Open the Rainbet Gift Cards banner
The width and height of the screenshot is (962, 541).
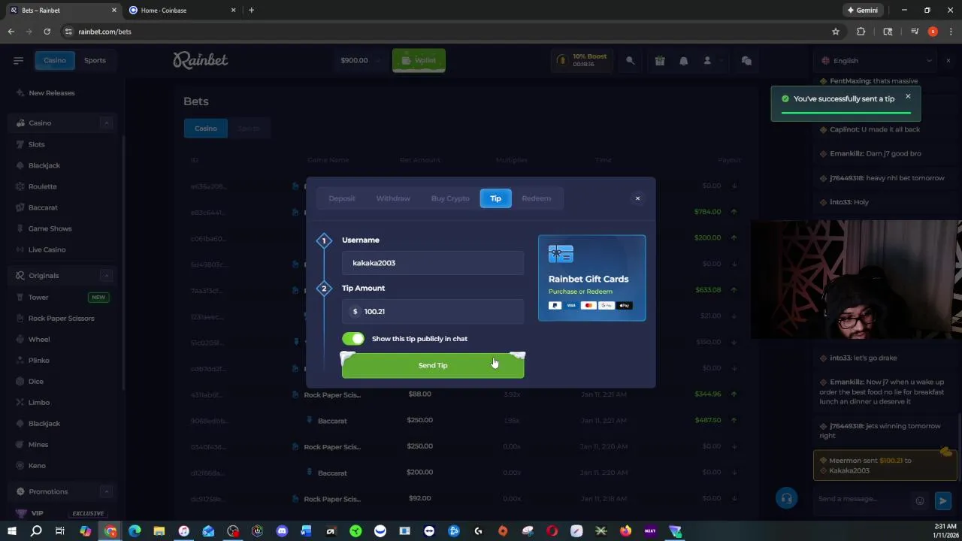pyautogui.click(x=591, y=278)
